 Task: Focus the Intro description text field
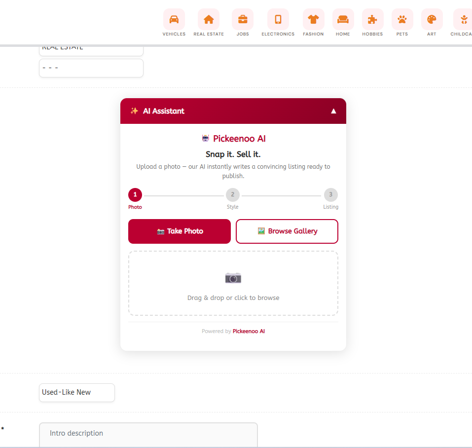(x=148, y=434)
